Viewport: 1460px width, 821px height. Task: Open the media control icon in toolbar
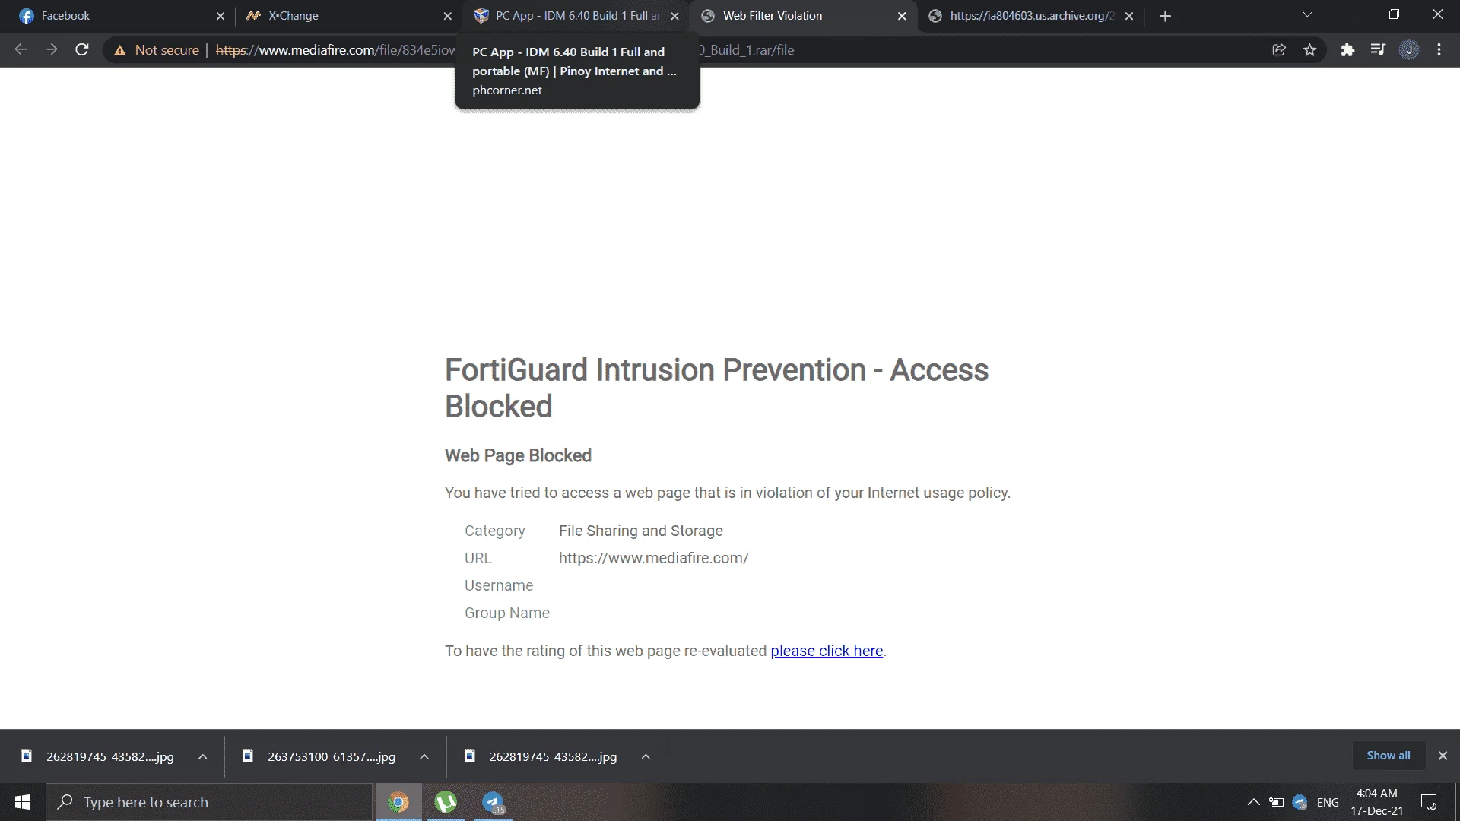1378,49
